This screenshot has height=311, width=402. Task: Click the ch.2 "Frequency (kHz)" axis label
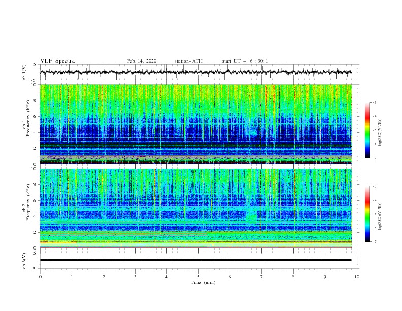[28, 202]
